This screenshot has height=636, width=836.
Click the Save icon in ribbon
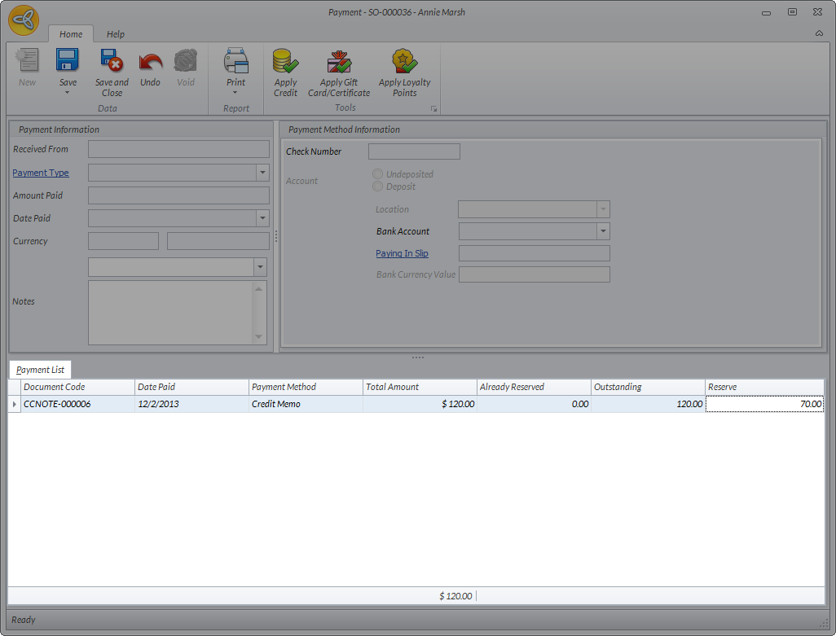pos(67,62)
